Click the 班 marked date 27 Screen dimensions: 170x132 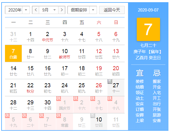[116, 88]
